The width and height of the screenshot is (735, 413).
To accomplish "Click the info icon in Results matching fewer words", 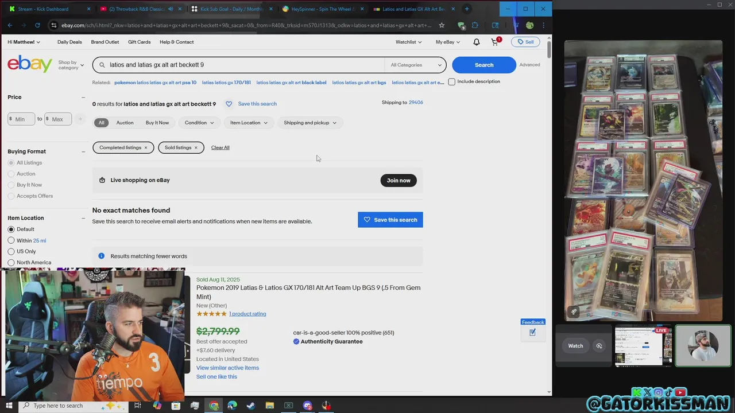I will click(x=101, y=256).
